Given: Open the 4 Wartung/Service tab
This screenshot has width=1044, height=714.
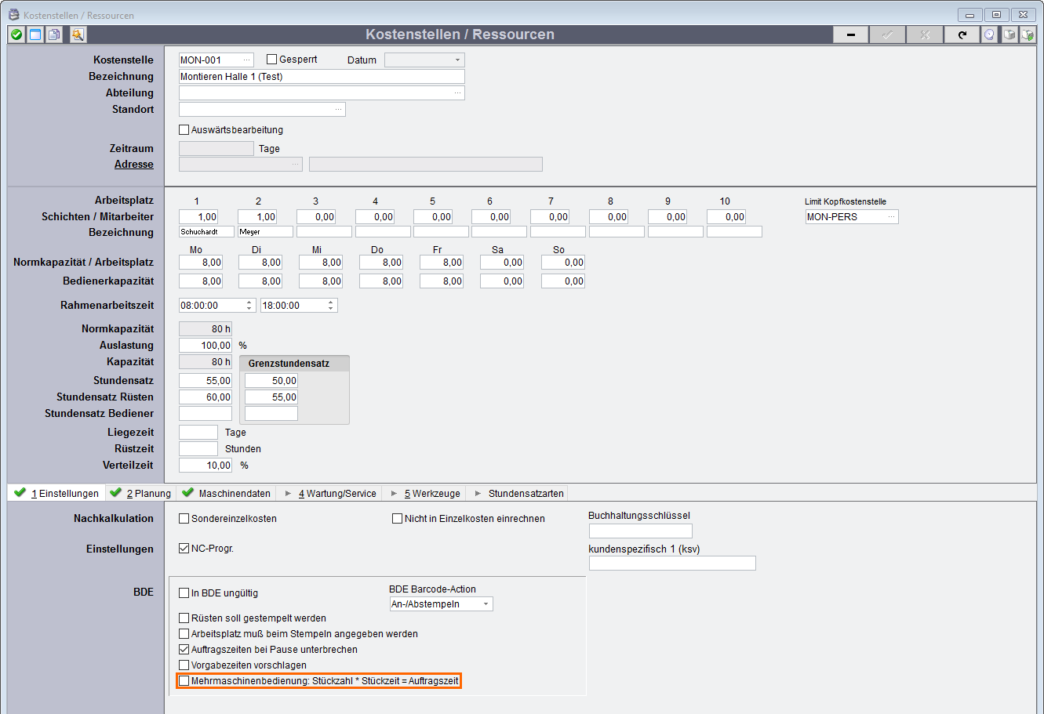Looking at the screenshot, I should (x=330, y=493).
